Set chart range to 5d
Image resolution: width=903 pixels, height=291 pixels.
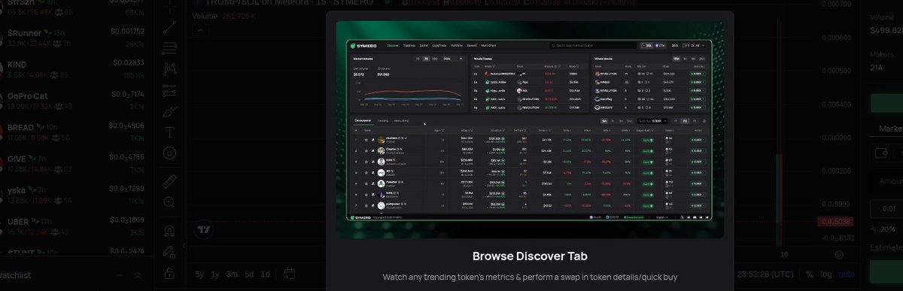tap(249, 274)
